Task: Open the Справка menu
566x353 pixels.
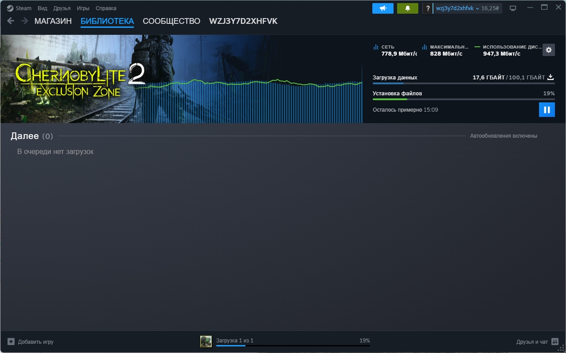Action: [x=106, y=8]
